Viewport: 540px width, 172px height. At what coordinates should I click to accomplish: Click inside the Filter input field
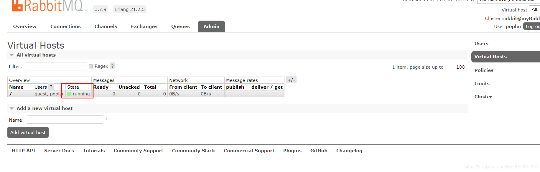pos(56,66)
